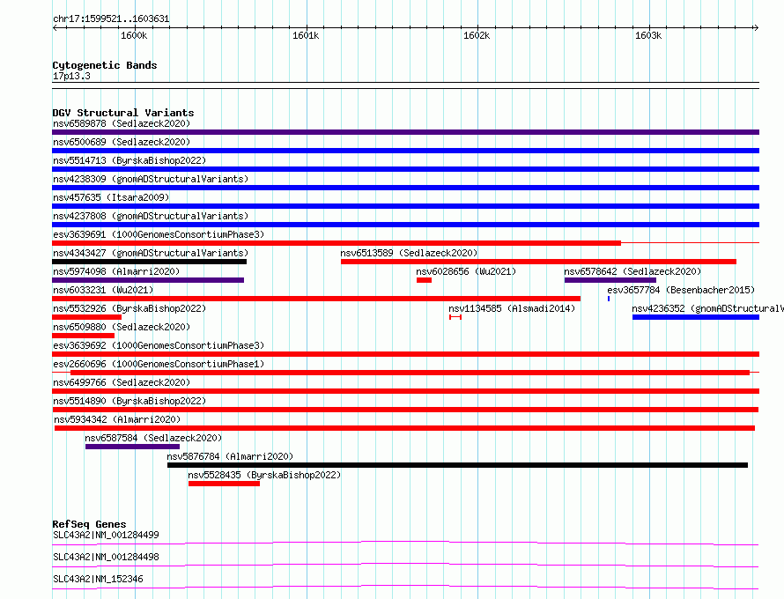Open nsv4237808 (gnomADStructuralVariants) label

pyautogui.click(x=151, y=216)
